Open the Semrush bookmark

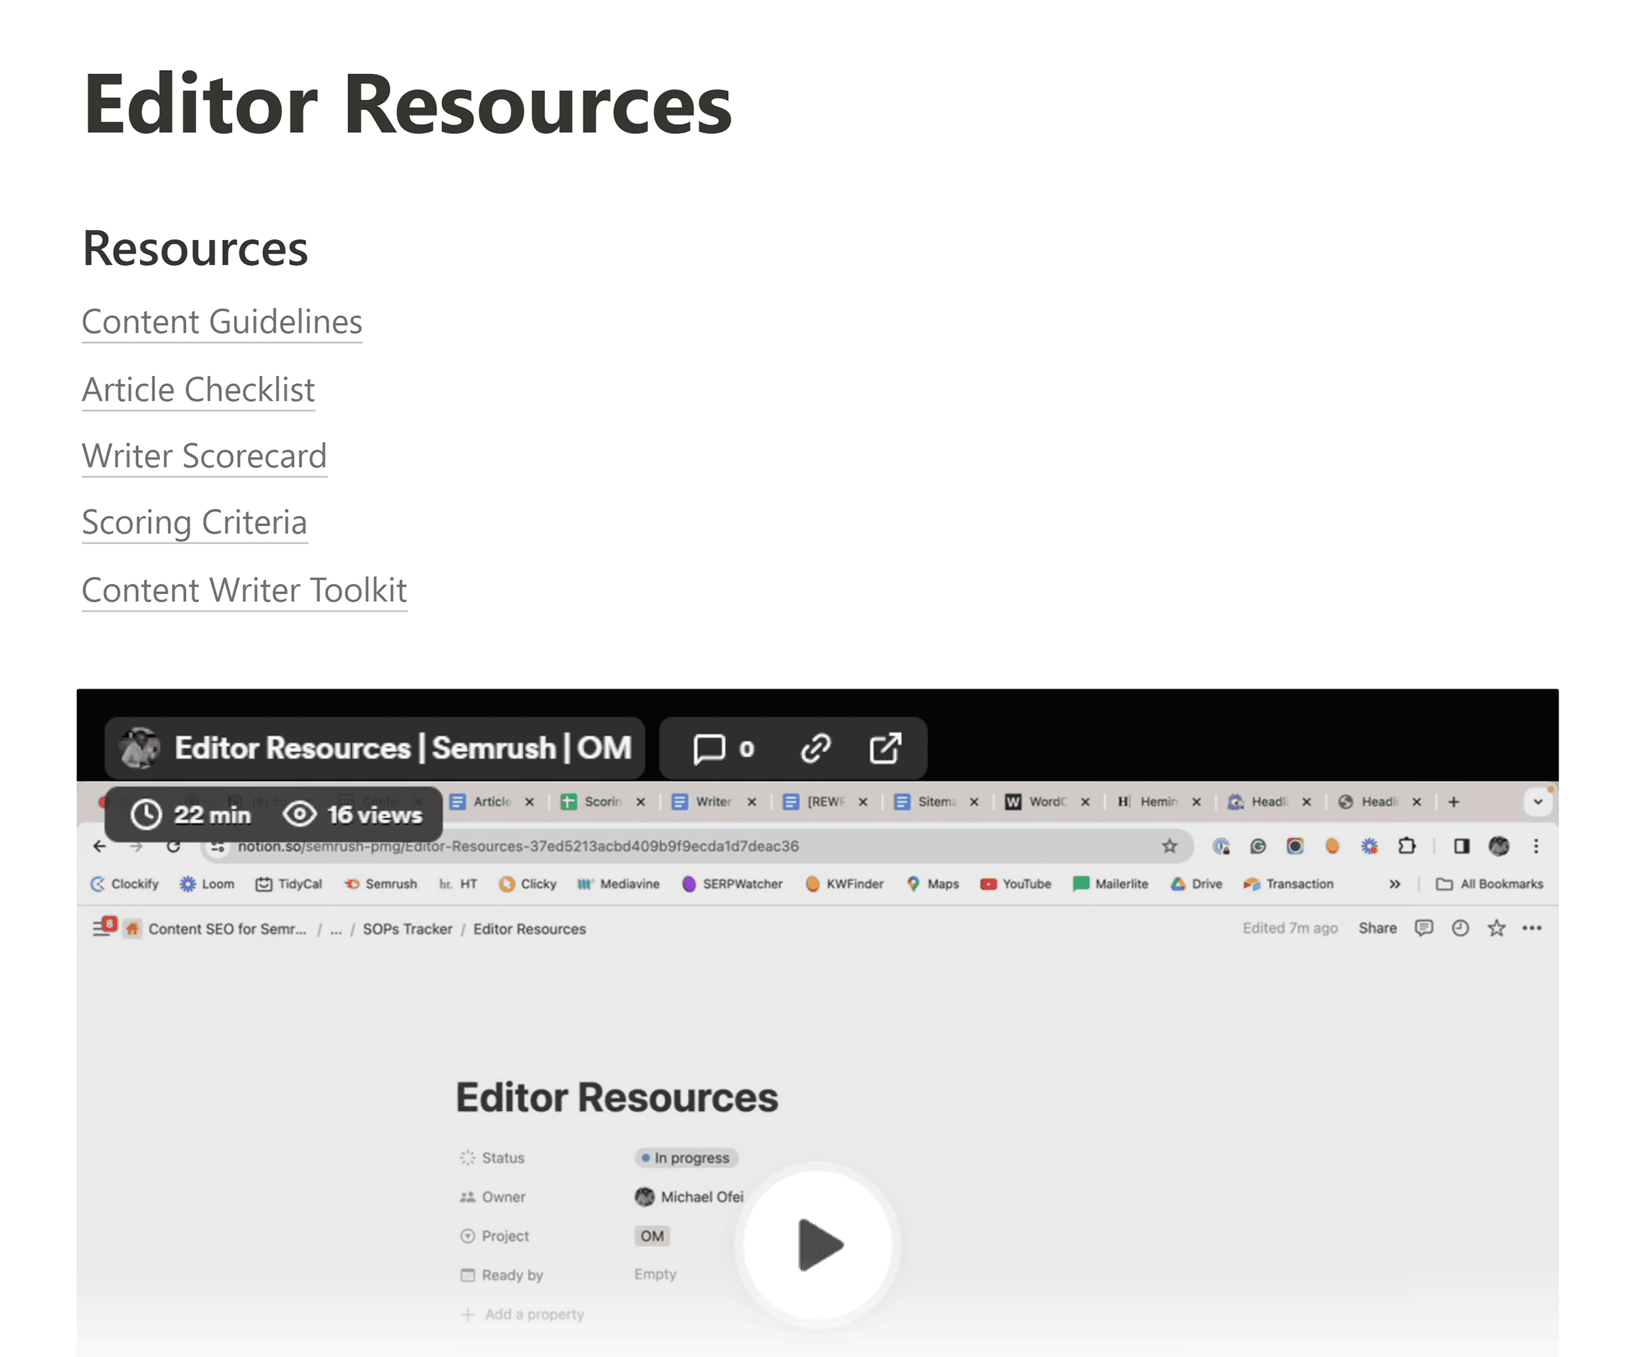click(x=381, y=884)
